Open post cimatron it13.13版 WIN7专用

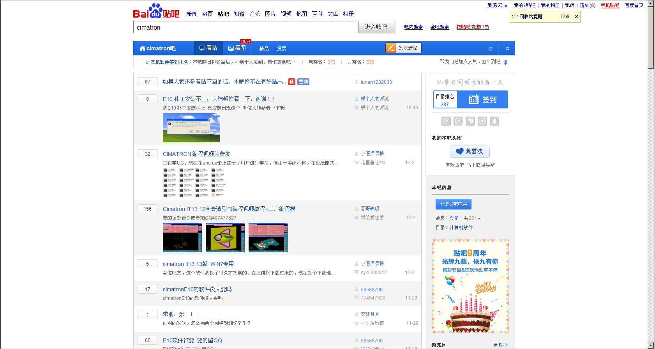point(198,264)
